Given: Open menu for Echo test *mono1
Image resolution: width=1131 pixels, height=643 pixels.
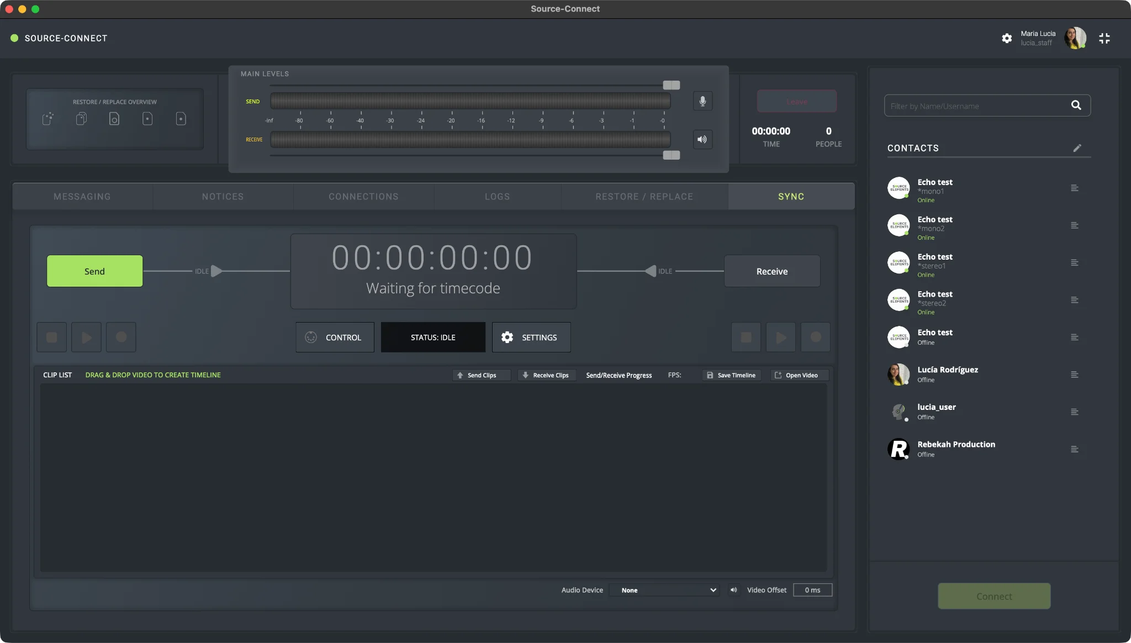Looking at the screenshot, I should tap(1074, 188).
